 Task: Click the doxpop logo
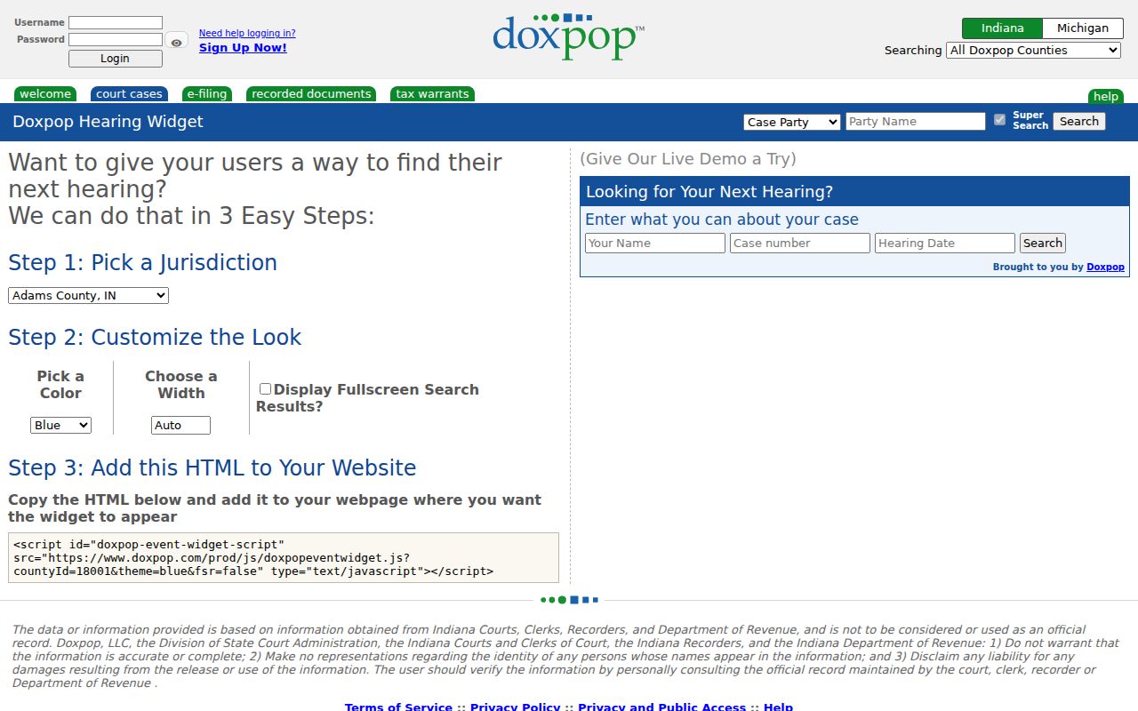tap(568, 36)
